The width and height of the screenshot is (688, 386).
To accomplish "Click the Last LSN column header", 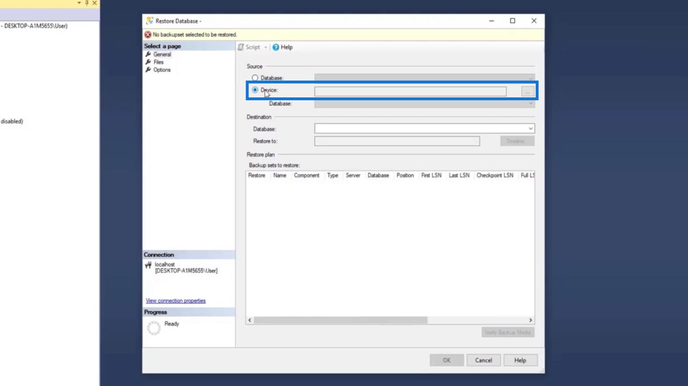I will pyautogui.click(x=459, y=175).
